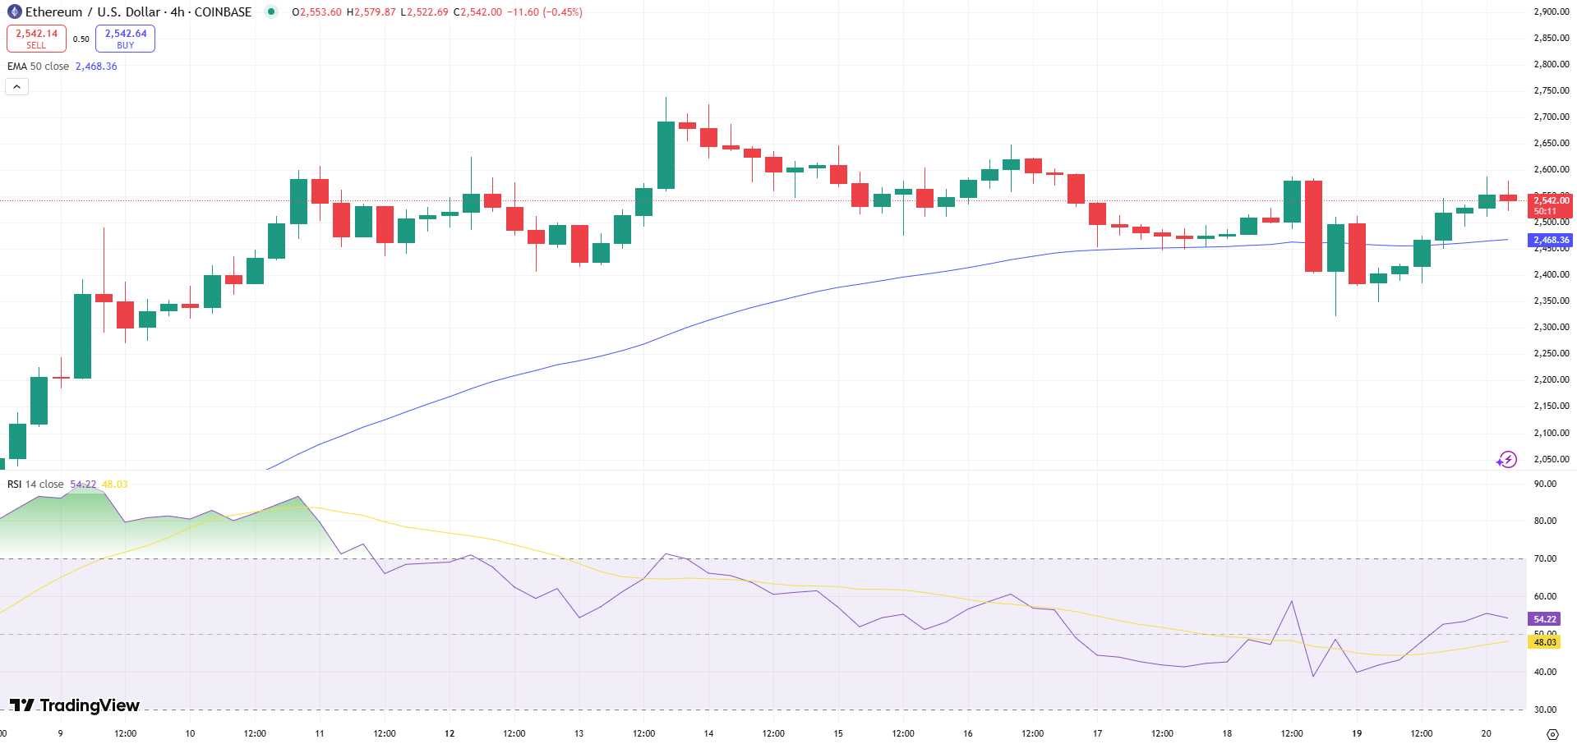The height and width of the screenshot is (744, 1577).
Task: Click the blue EMA price marker 2,468.36
Action: (x=1548, y=240)
